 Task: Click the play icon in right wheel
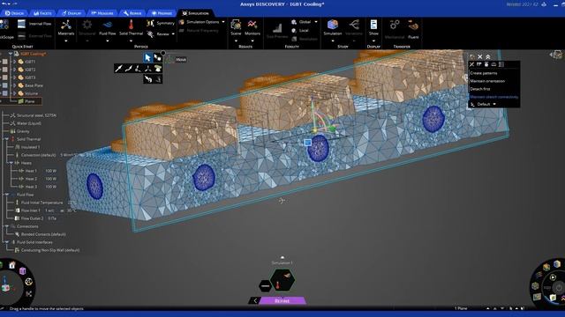tap(553, 277)
